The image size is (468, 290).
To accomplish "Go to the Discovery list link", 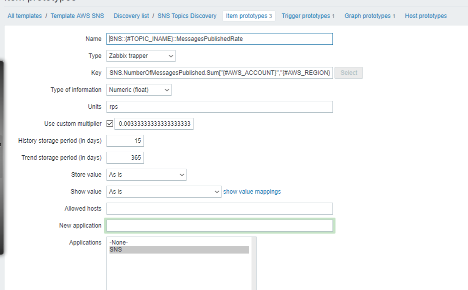I will [131, 16].
